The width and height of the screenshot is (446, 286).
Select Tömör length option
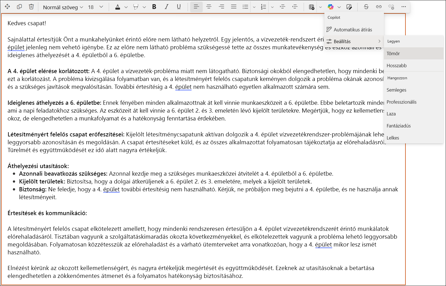pos(414,54)
